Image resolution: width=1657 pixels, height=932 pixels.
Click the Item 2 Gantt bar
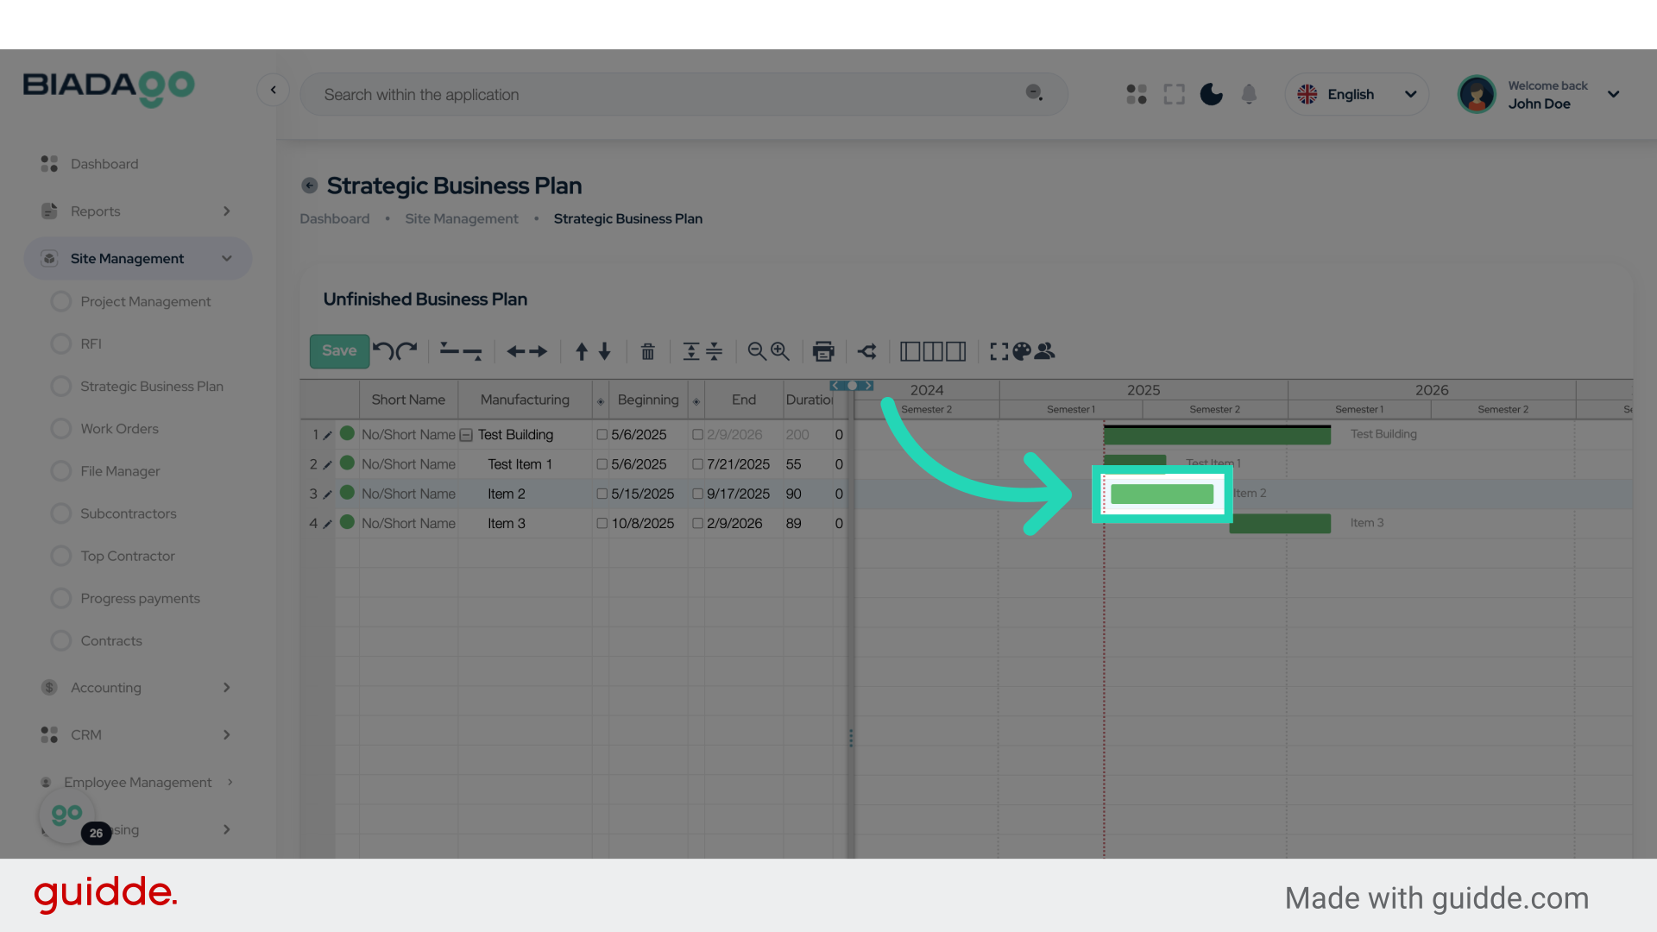1162,494
